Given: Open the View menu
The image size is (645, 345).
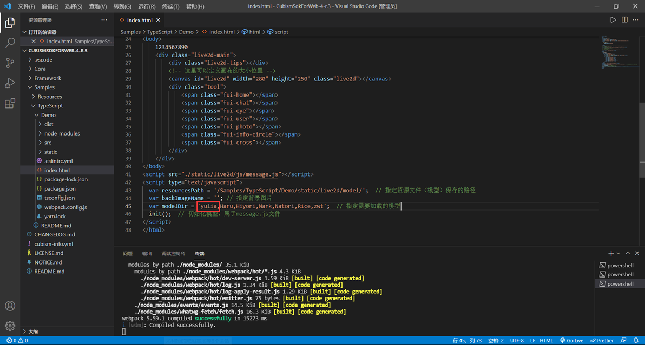Looking at the screenshot, I should tap(98, 6).
